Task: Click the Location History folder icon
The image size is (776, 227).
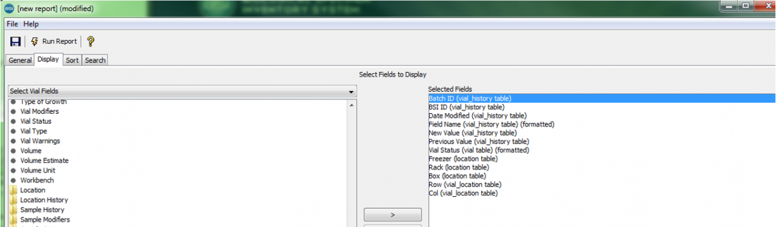Action: [x=13, y=200]
